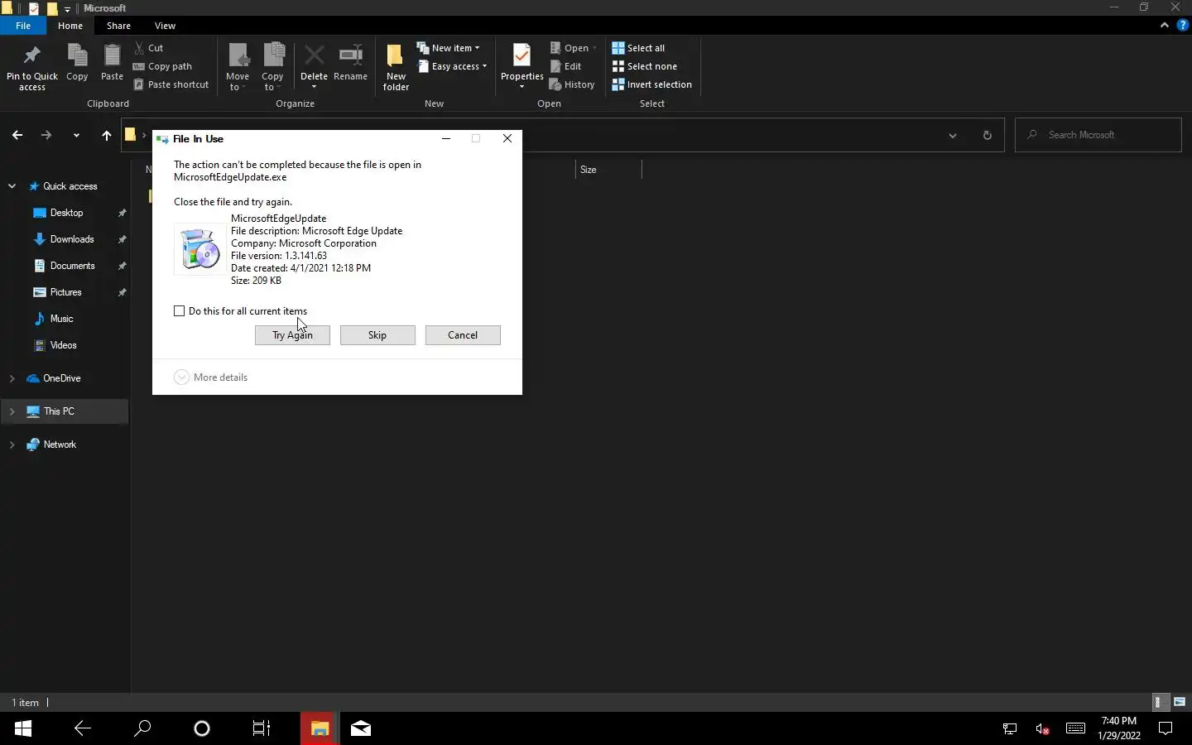
Task: Open Mail app from taskbar
Action: click(x=361, y=728)
